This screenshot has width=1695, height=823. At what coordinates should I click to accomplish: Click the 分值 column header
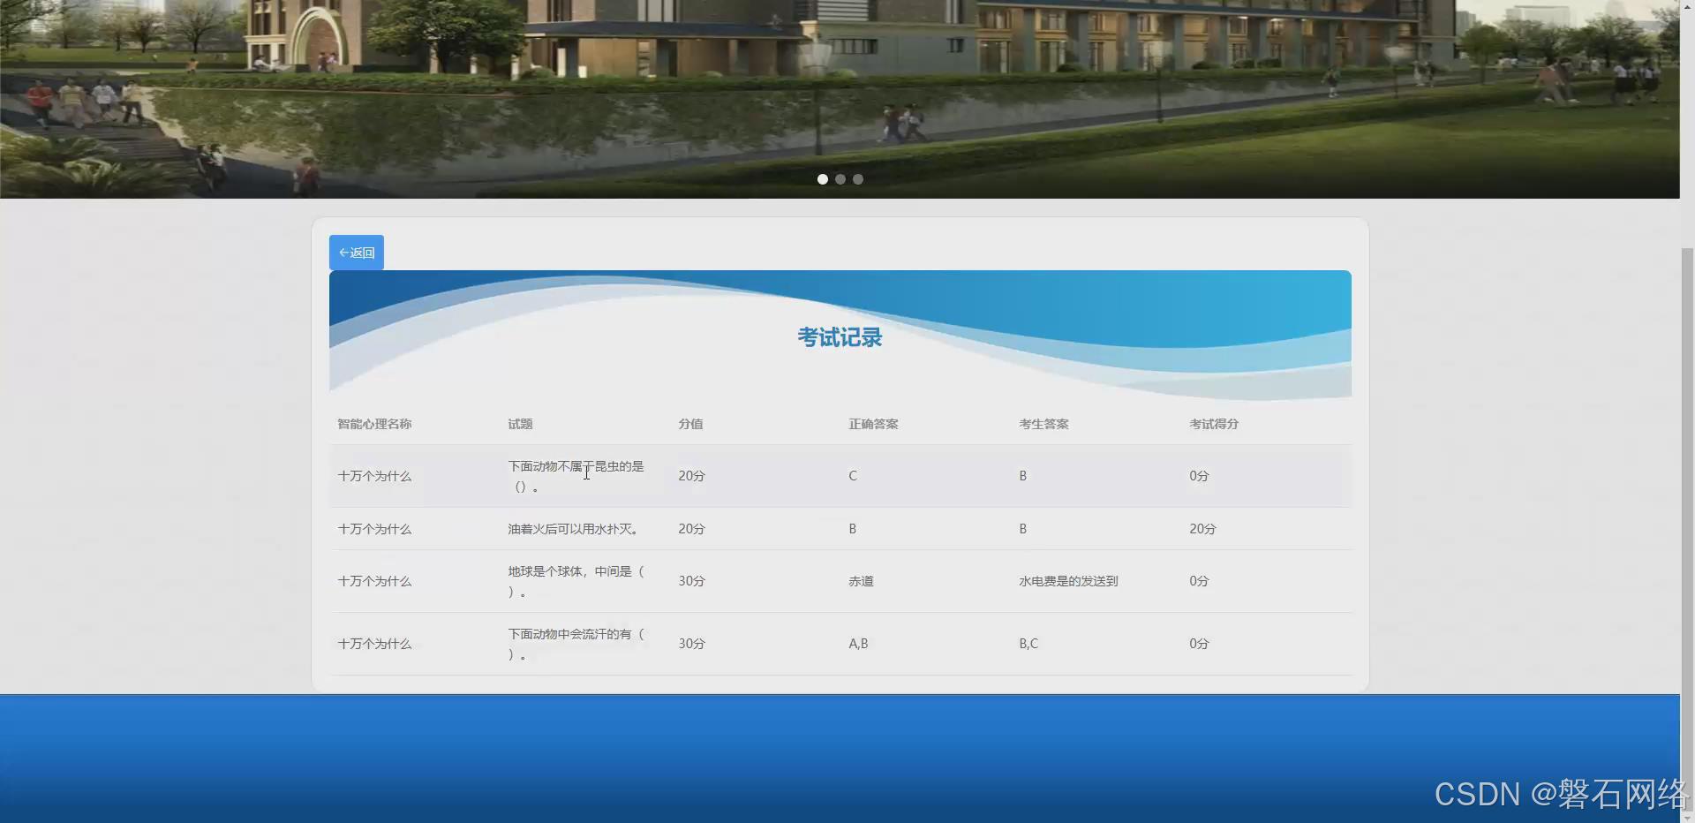tap(690, 424)
